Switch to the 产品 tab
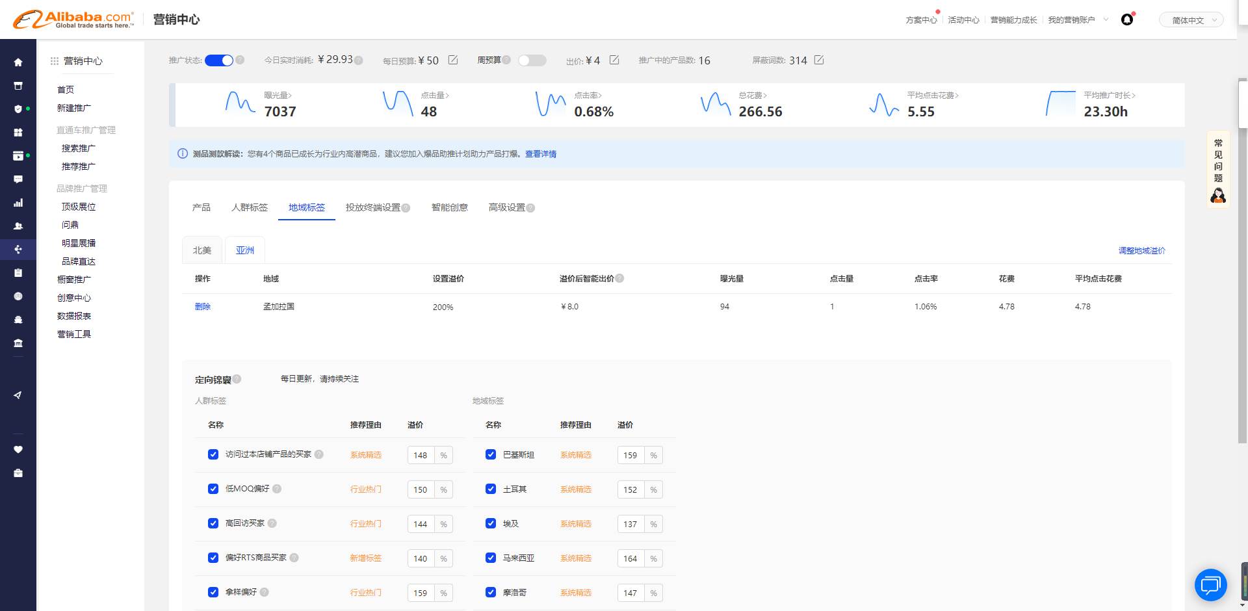The width and height of the screenshot is (1248, 611). pos(201,207)
